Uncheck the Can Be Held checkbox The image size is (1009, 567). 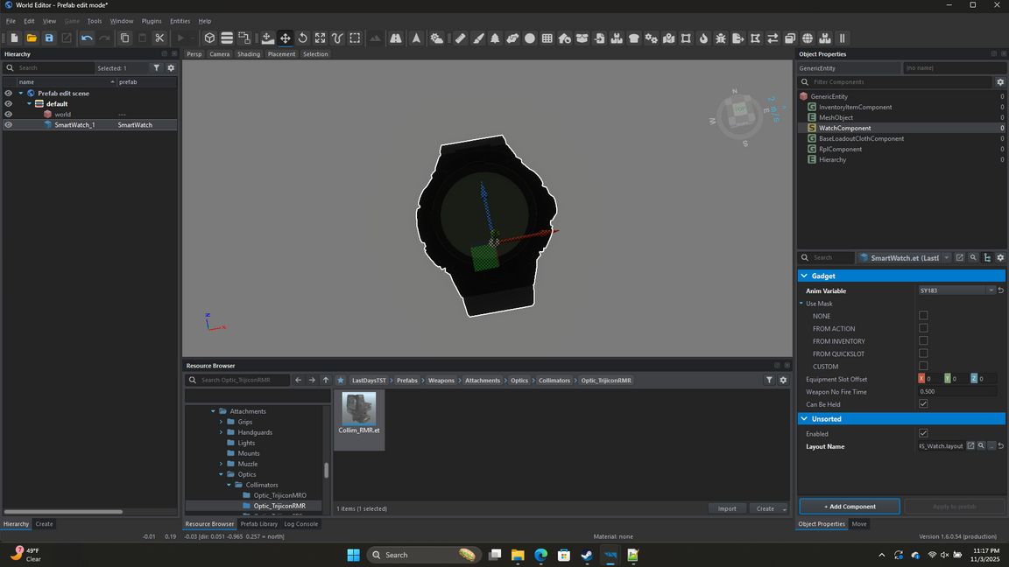pyautogui.click(x=923, y=404)
